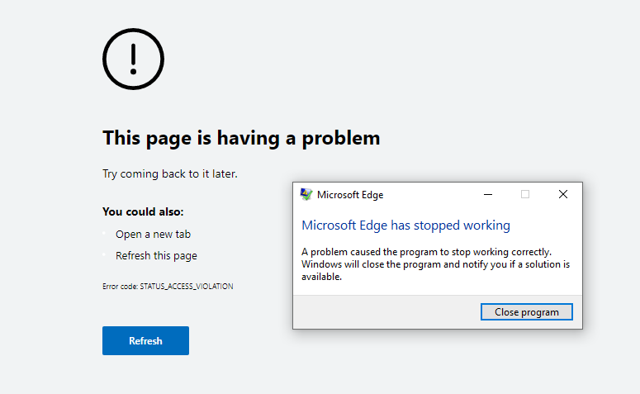640x394 pixels.
Task: Click "This page is having a problem" heading
Action: click(241, 138)
